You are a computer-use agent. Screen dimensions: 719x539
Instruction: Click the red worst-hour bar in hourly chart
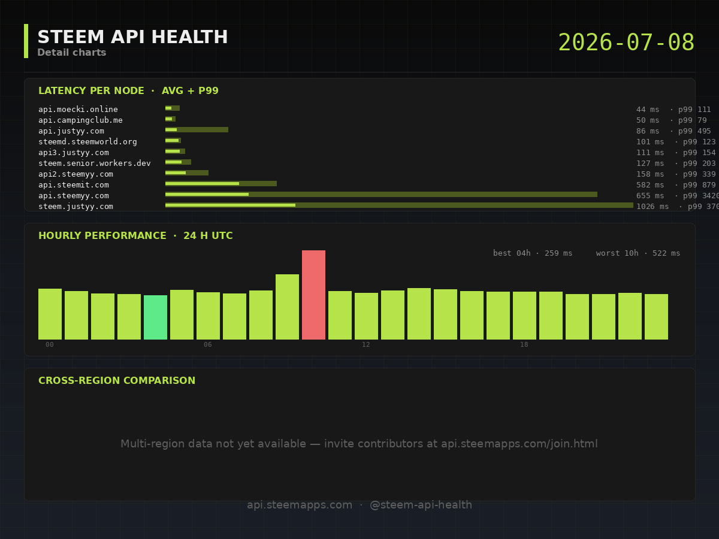pyautogui.click(x=313, y=295)
